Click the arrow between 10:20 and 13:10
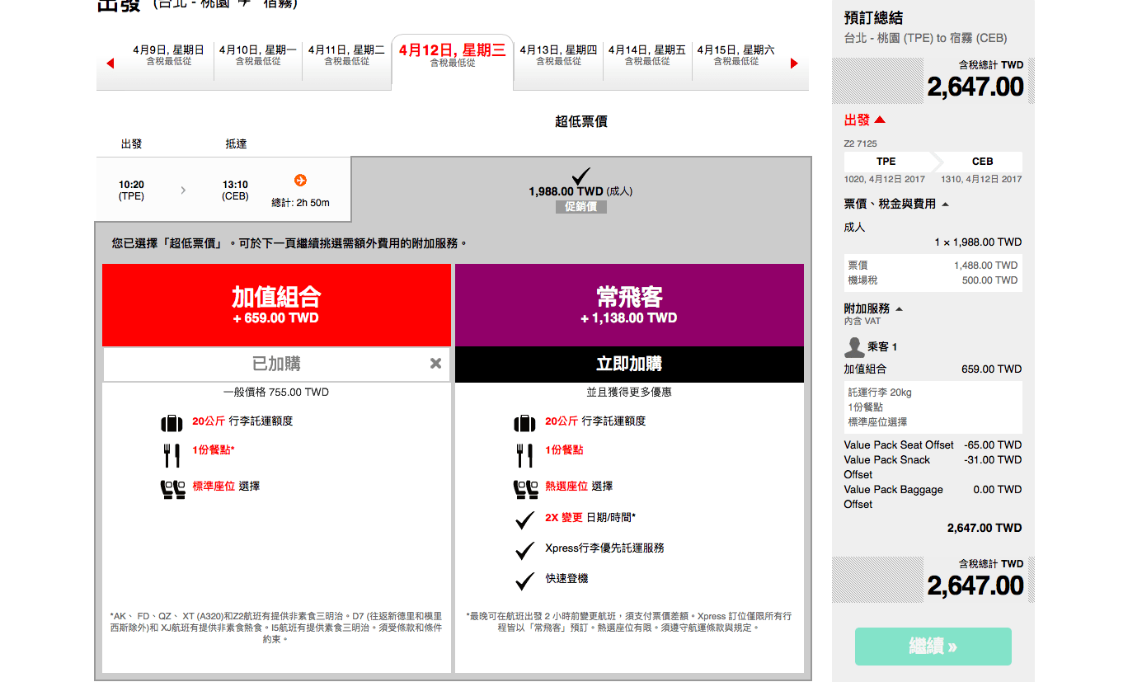The width and height of the screenshot is (1142, 682). [x=183, y=190]
